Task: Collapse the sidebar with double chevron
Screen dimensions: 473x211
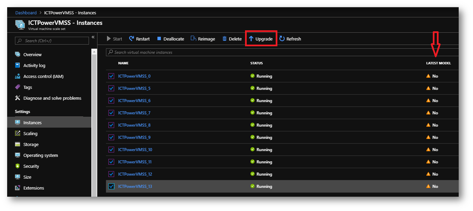Action: click(x=93, y=37)
